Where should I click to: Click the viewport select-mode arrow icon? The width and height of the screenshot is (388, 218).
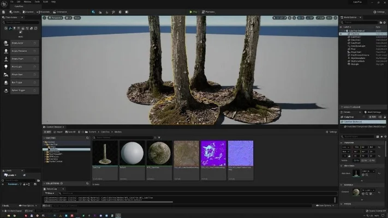[274, 18]
